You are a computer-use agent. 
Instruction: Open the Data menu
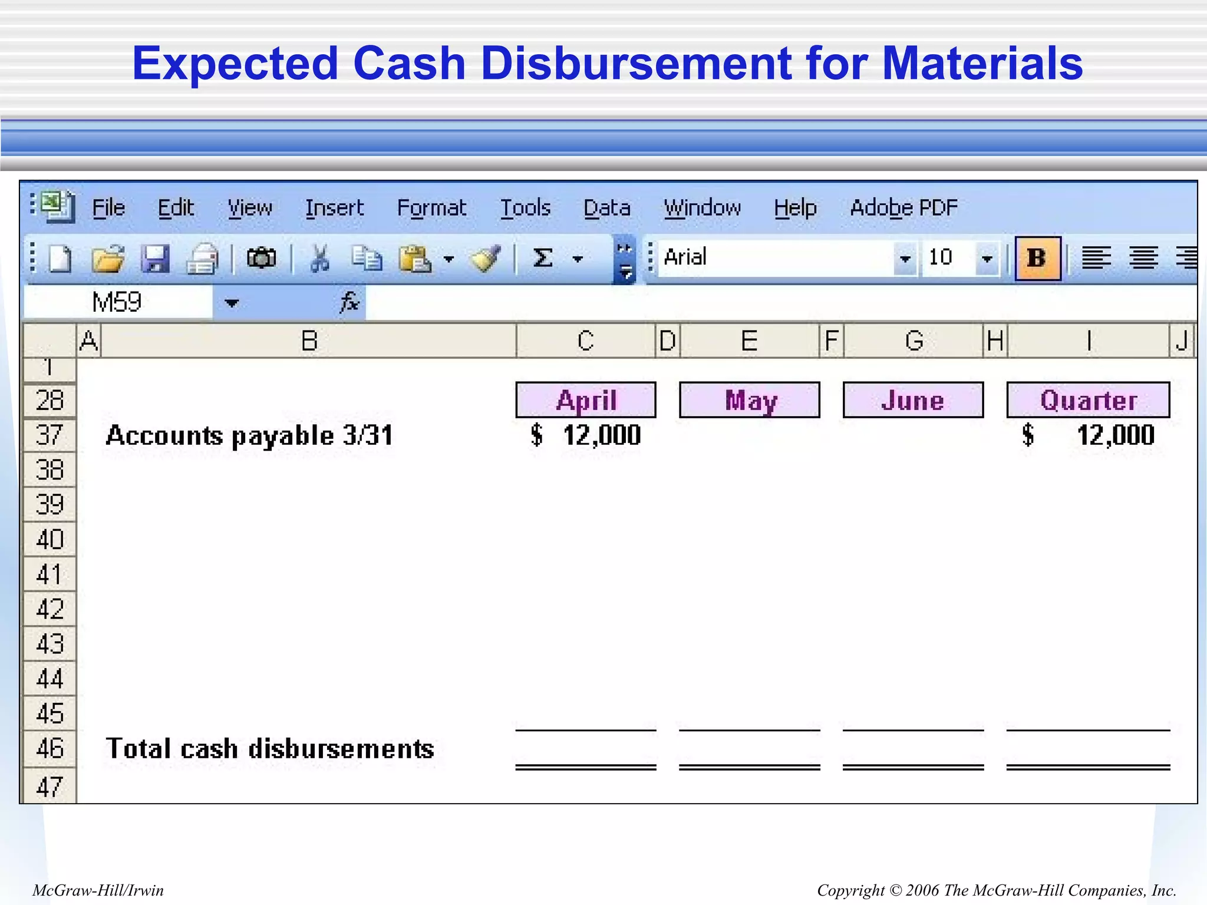[x=607, y=208]
